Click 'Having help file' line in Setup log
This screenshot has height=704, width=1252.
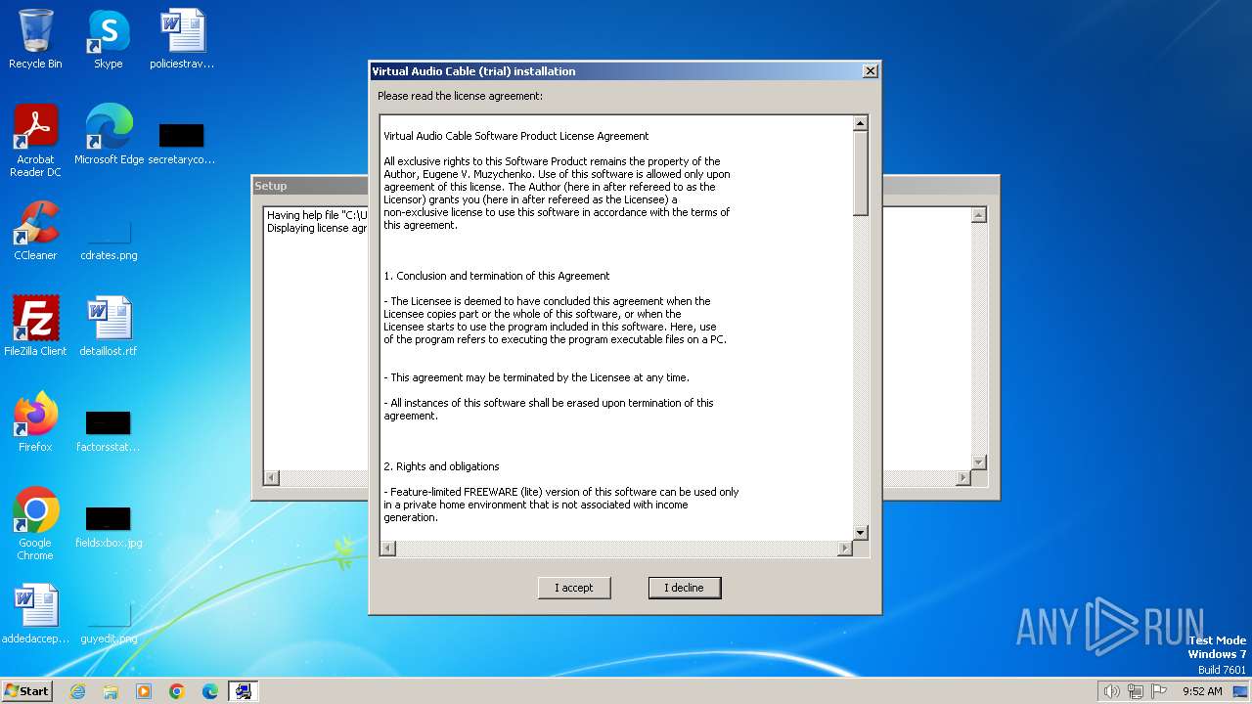click(317, 215)
